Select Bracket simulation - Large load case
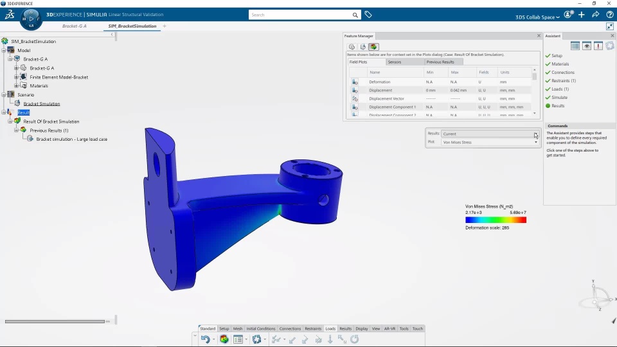 pos(71,139)
